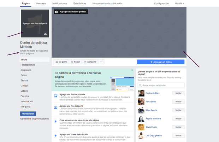
Task: Open the Notificaciones tab
Action: tap(60, 3)
